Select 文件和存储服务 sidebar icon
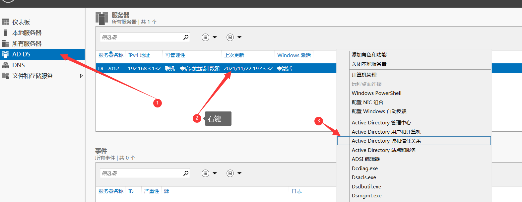 (6, 76)
